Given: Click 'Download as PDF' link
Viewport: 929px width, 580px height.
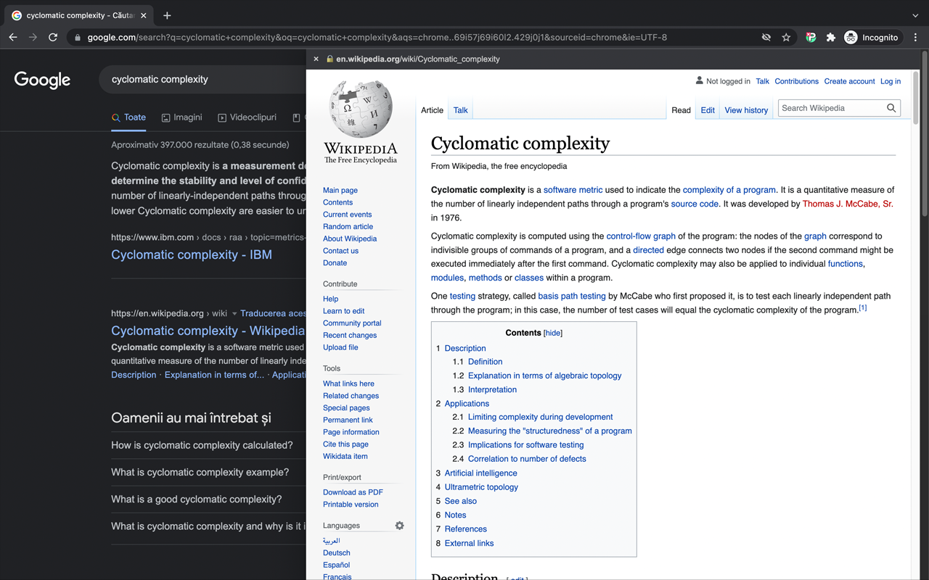Looking at the screenshot, I should 353,492.
